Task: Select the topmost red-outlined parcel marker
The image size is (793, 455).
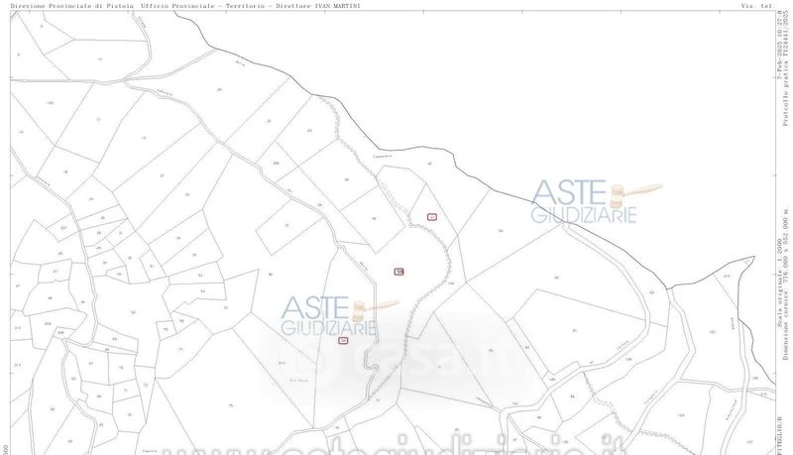Action: [432, 216]
